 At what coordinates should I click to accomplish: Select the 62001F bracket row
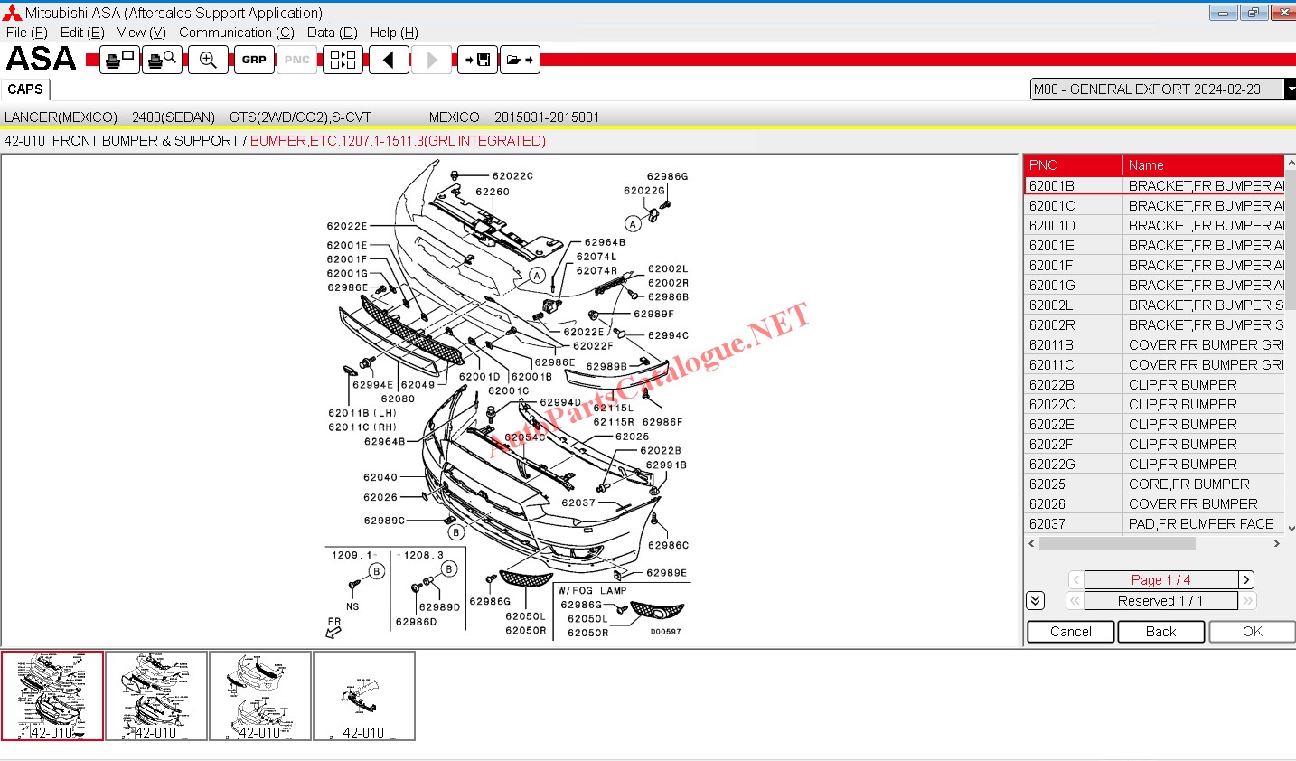[1154, 265]
